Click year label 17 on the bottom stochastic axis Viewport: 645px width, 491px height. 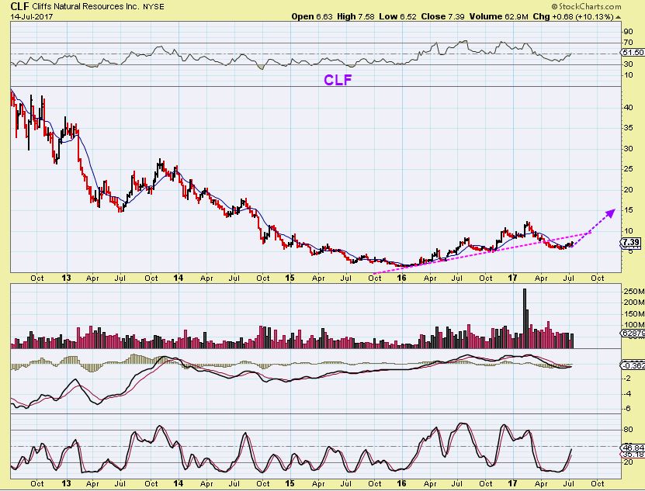pyautogui.click(x=513, y=483)
